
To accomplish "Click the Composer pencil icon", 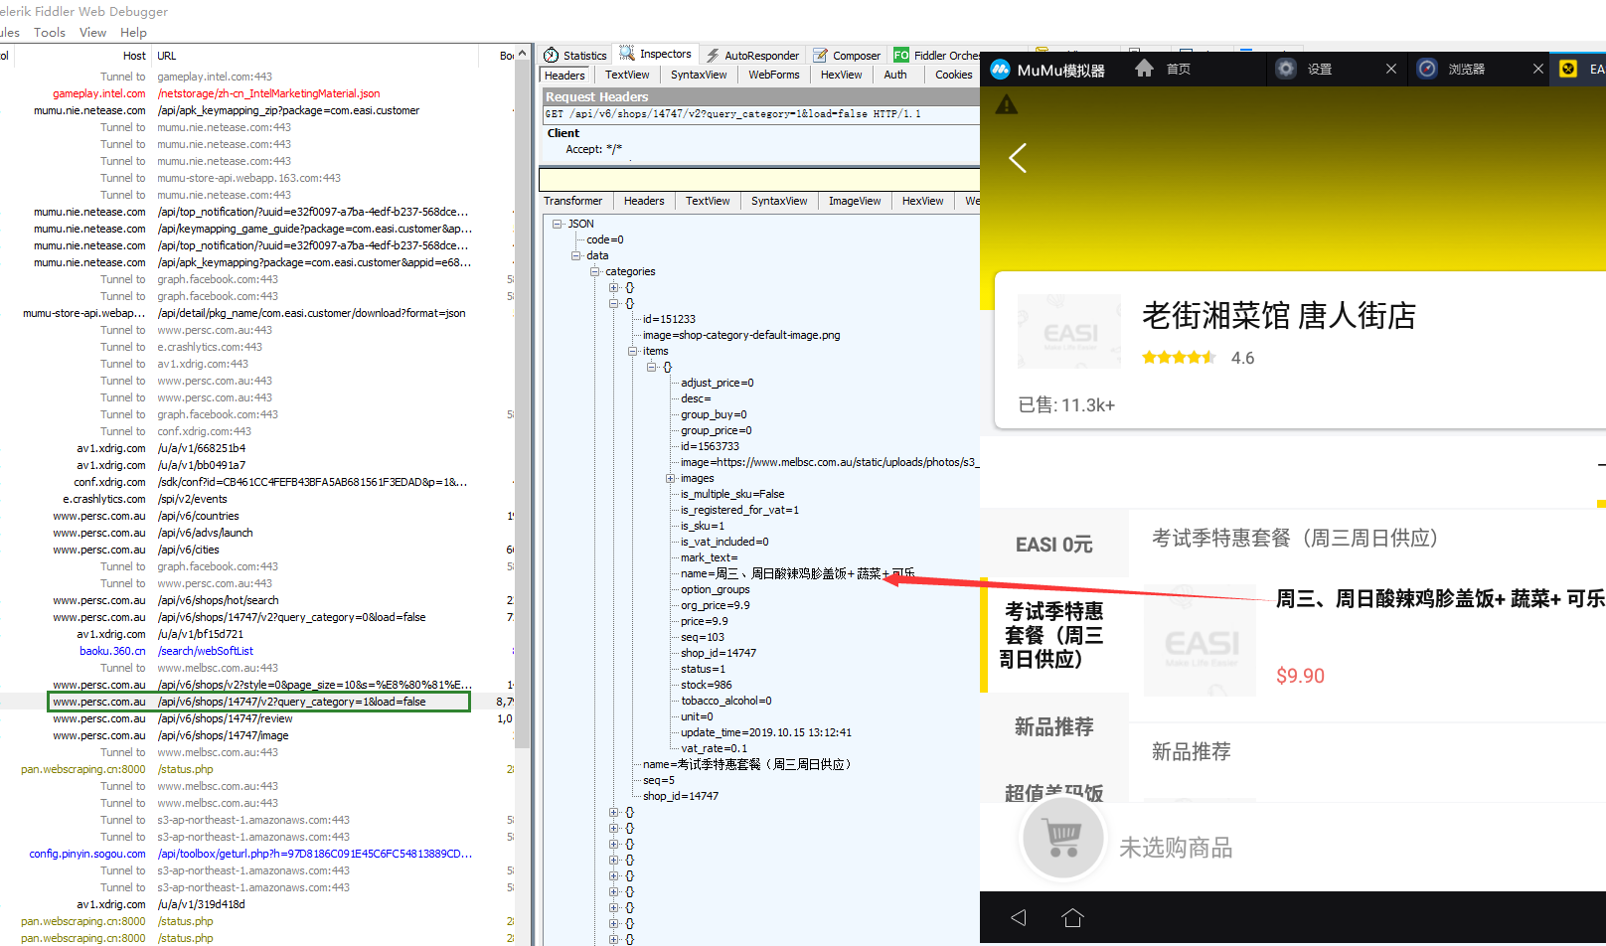I will [821, 56].
